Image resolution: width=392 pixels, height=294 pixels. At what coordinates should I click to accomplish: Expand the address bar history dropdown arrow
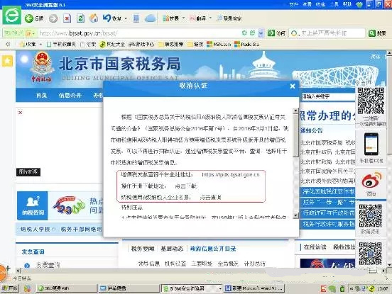261,33
